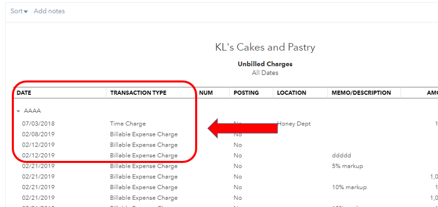Click the MEMO/DESCRIPTION column header
Image resolution: width=438 pixels, height=207 pixels.
[x=361, y=93]
